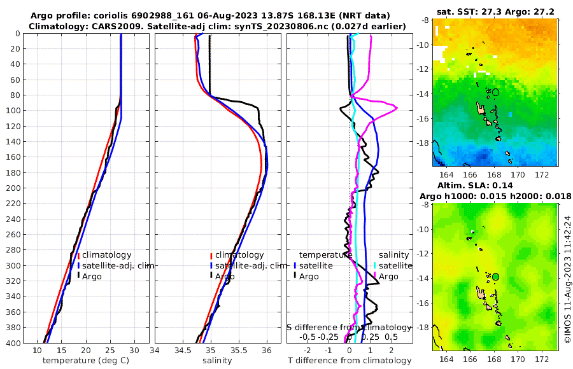Click red climatology swatch in temperature legend
The height and width of the screenshot is (369, 573).
click(78, 255)
